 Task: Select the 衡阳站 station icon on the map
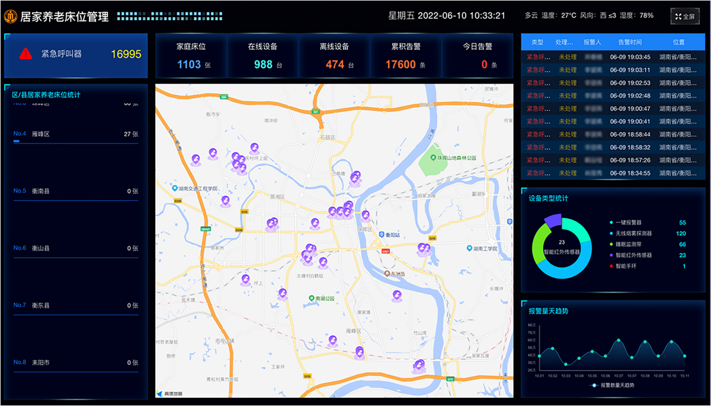pyautogui.click(x=382, y=235)
